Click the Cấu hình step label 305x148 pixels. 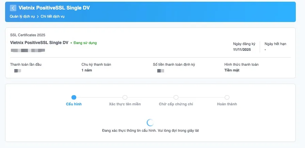pos(74,104)
